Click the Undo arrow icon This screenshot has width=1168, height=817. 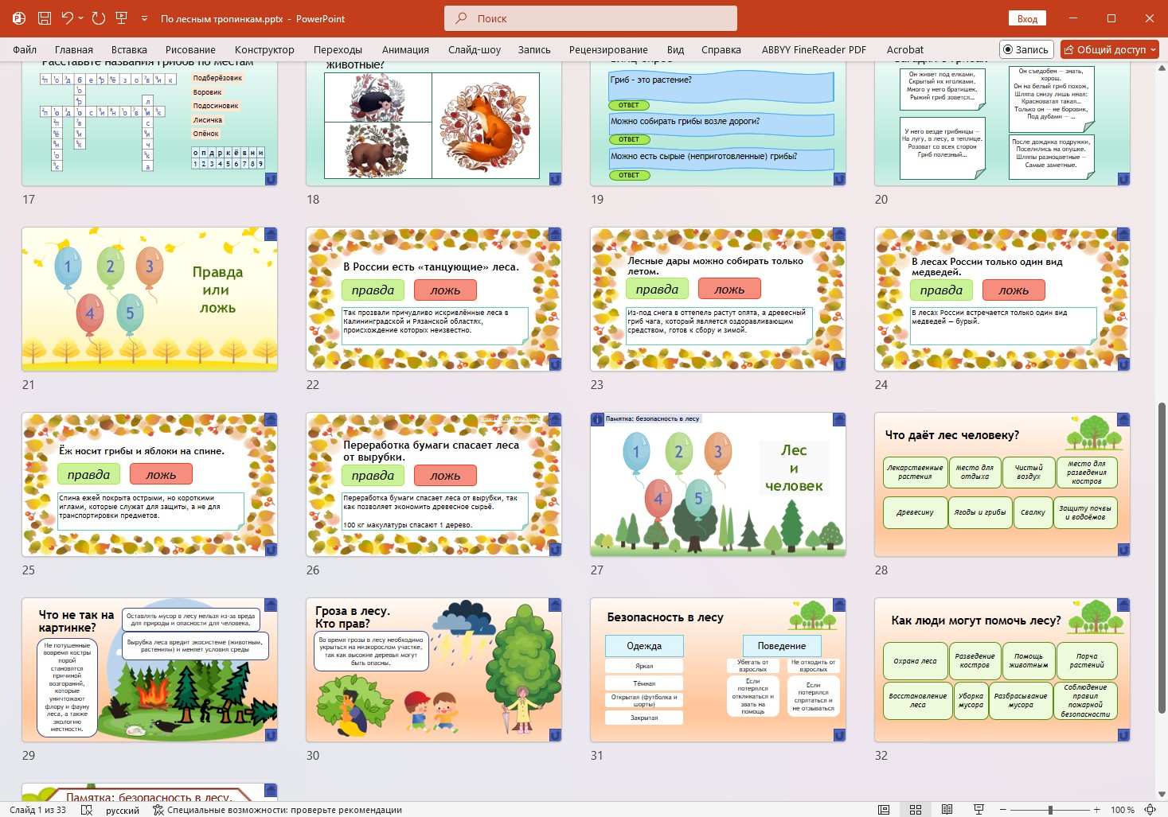(x=68, y=18)
